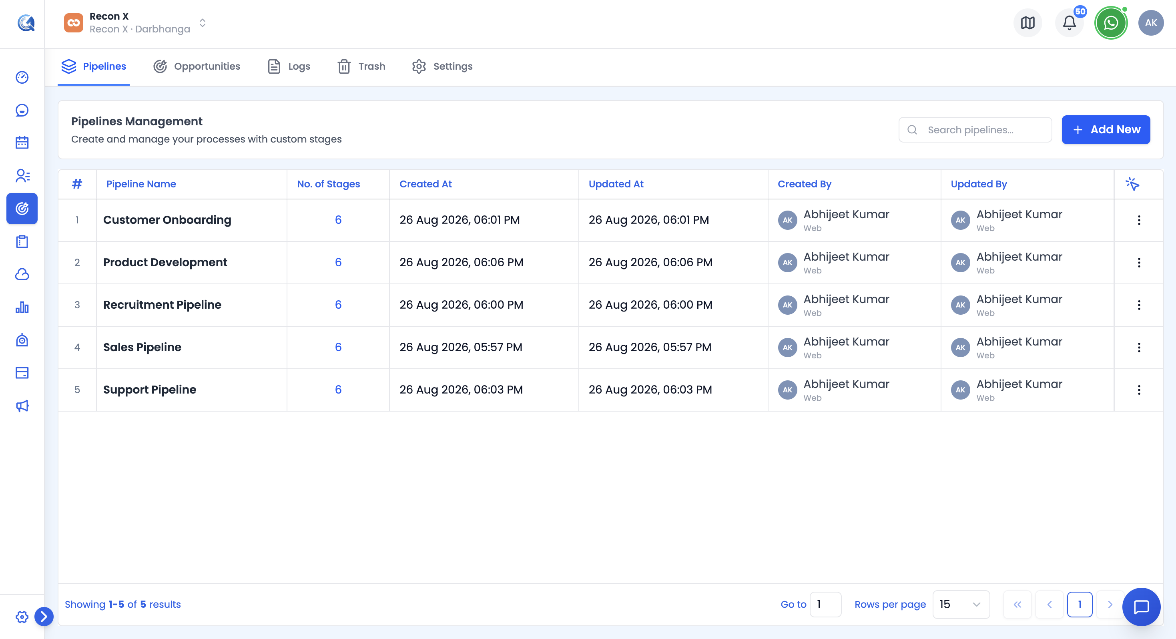Viewport: 1176px width, 639px height.
Task: Switch to the Logs tab
Action: click(x=289, y=66)
